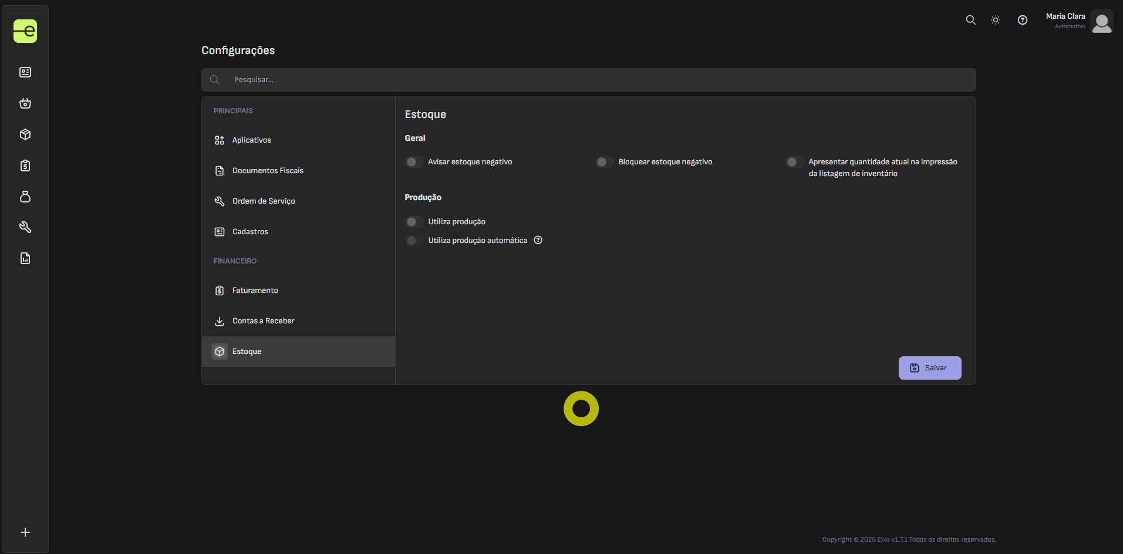Open the reports chart icon in left sidebar
This screenshot has width=1123, height=554.
pyautogui.click(x=25, y=258)
